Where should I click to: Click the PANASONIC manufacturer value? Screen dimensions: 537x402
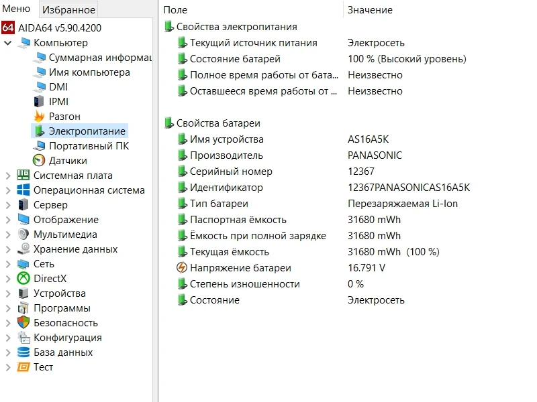[x=375, y=155]
